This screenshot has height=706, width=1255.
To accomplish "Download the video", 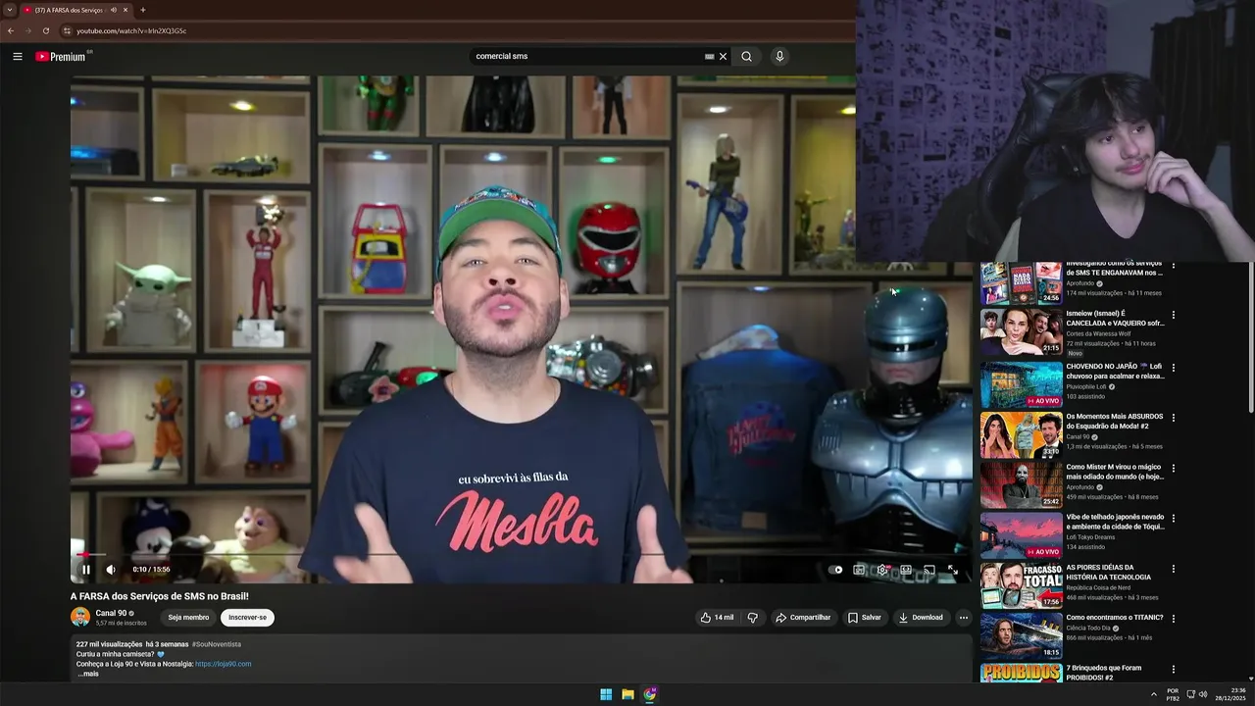I will (x=921, y=618).
